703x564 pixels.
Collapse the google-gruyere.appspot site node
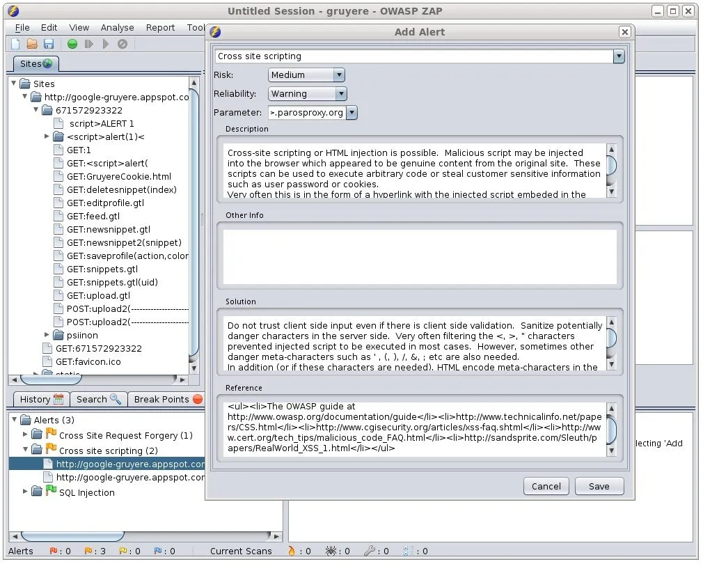click(x=24, y=96)
